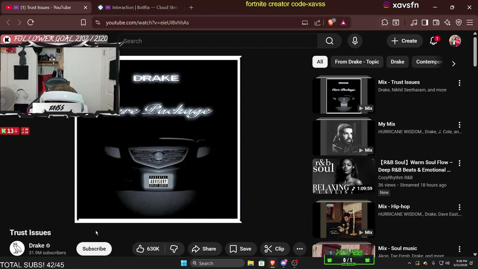Open the Drake channel name link
The height and width of the screenshot is (269, 478).
coord(37,245)
